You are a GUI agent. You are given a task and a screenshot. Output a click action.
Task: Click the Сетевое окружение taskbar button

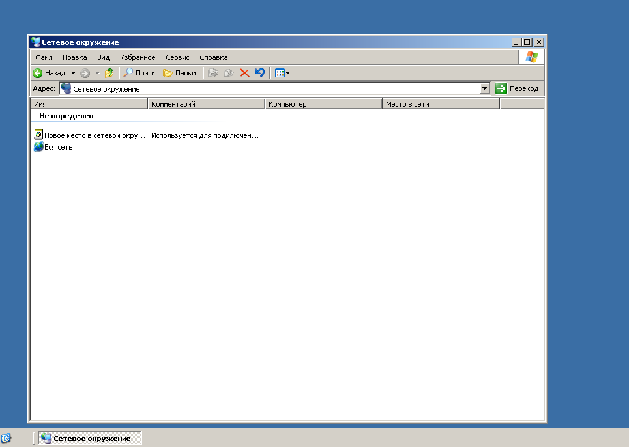tap(90, 438)
